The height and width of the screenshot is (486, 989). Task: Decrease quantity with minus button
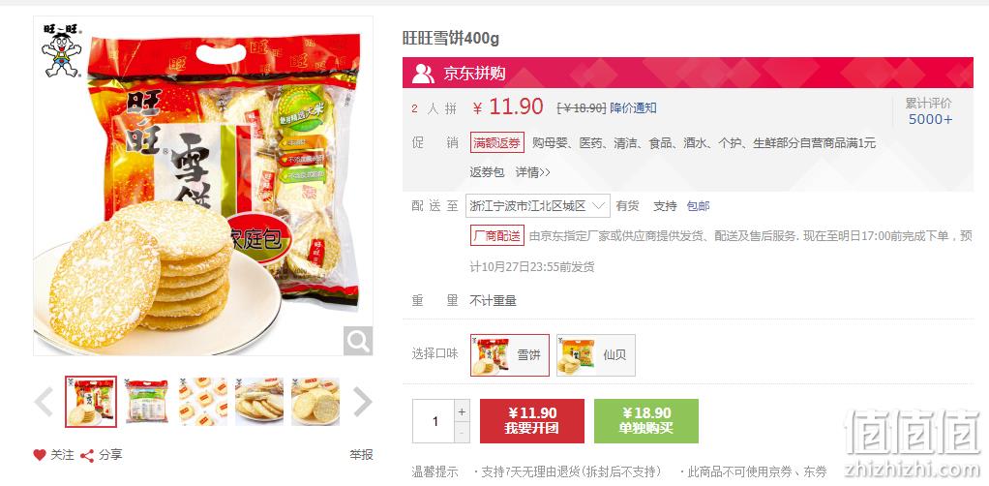point(462,433)
